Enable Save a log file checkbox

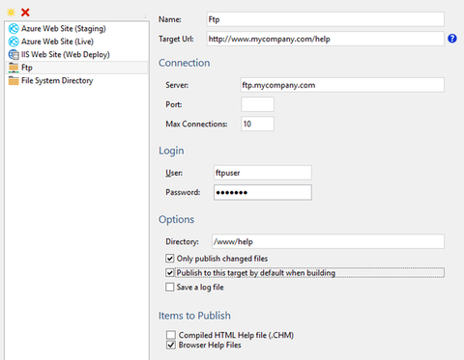pos(170,287)
